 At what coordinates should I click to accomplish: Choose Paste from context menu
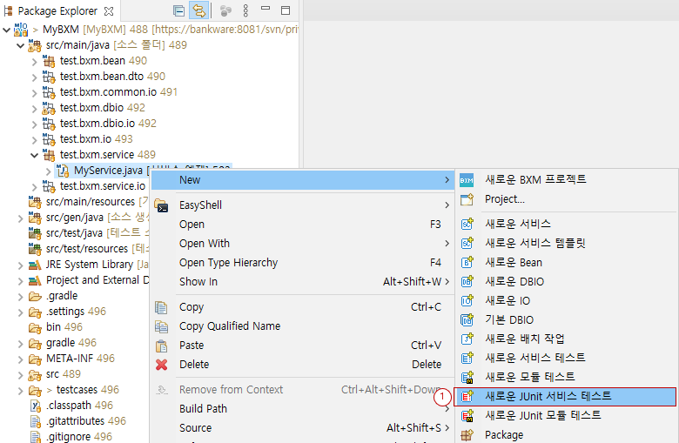302,346
